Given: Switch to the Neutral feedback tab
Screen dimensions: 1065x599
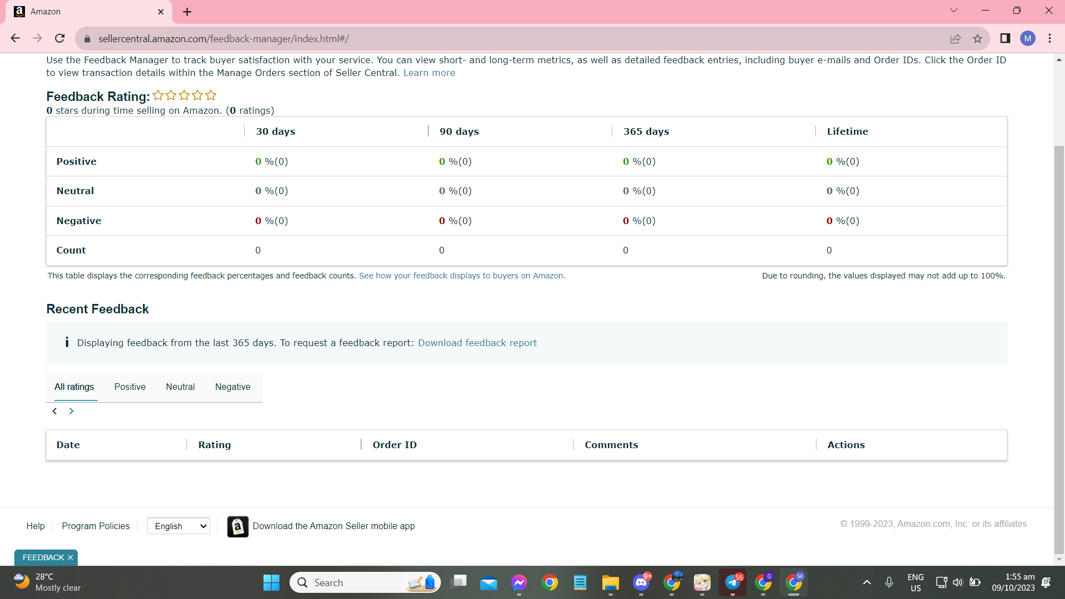Looking at the screenshot, I should tap(180, 387).
